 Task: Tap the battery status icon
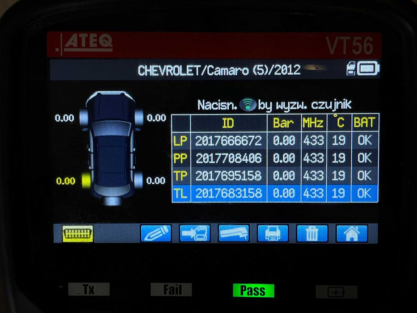368,68
